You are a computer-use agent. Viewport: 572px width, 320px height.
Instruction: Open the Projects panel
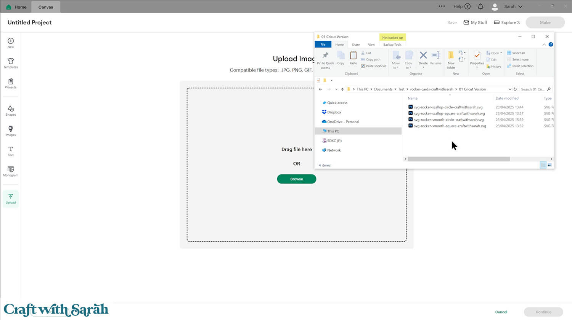[x=11, y=83]
